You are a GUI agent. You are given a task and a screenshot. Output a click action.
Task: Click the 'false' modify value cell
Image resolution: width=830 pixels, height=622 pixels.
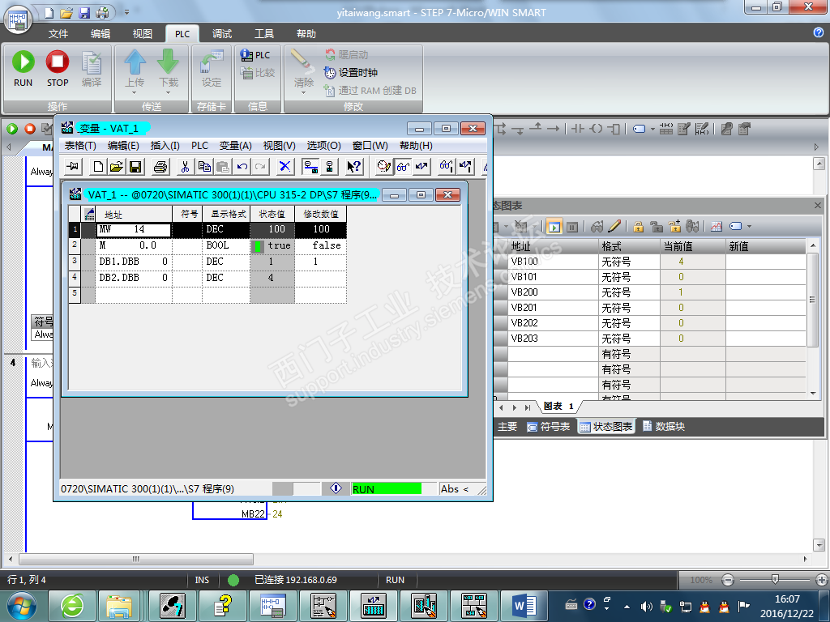coord(321,245)
